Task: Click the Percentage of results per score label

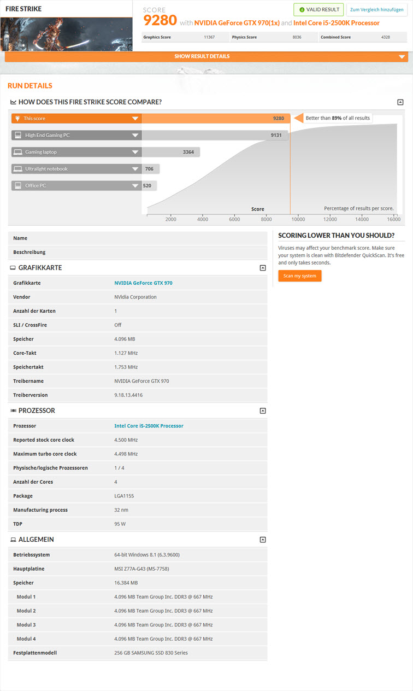Action: [359, 209]
